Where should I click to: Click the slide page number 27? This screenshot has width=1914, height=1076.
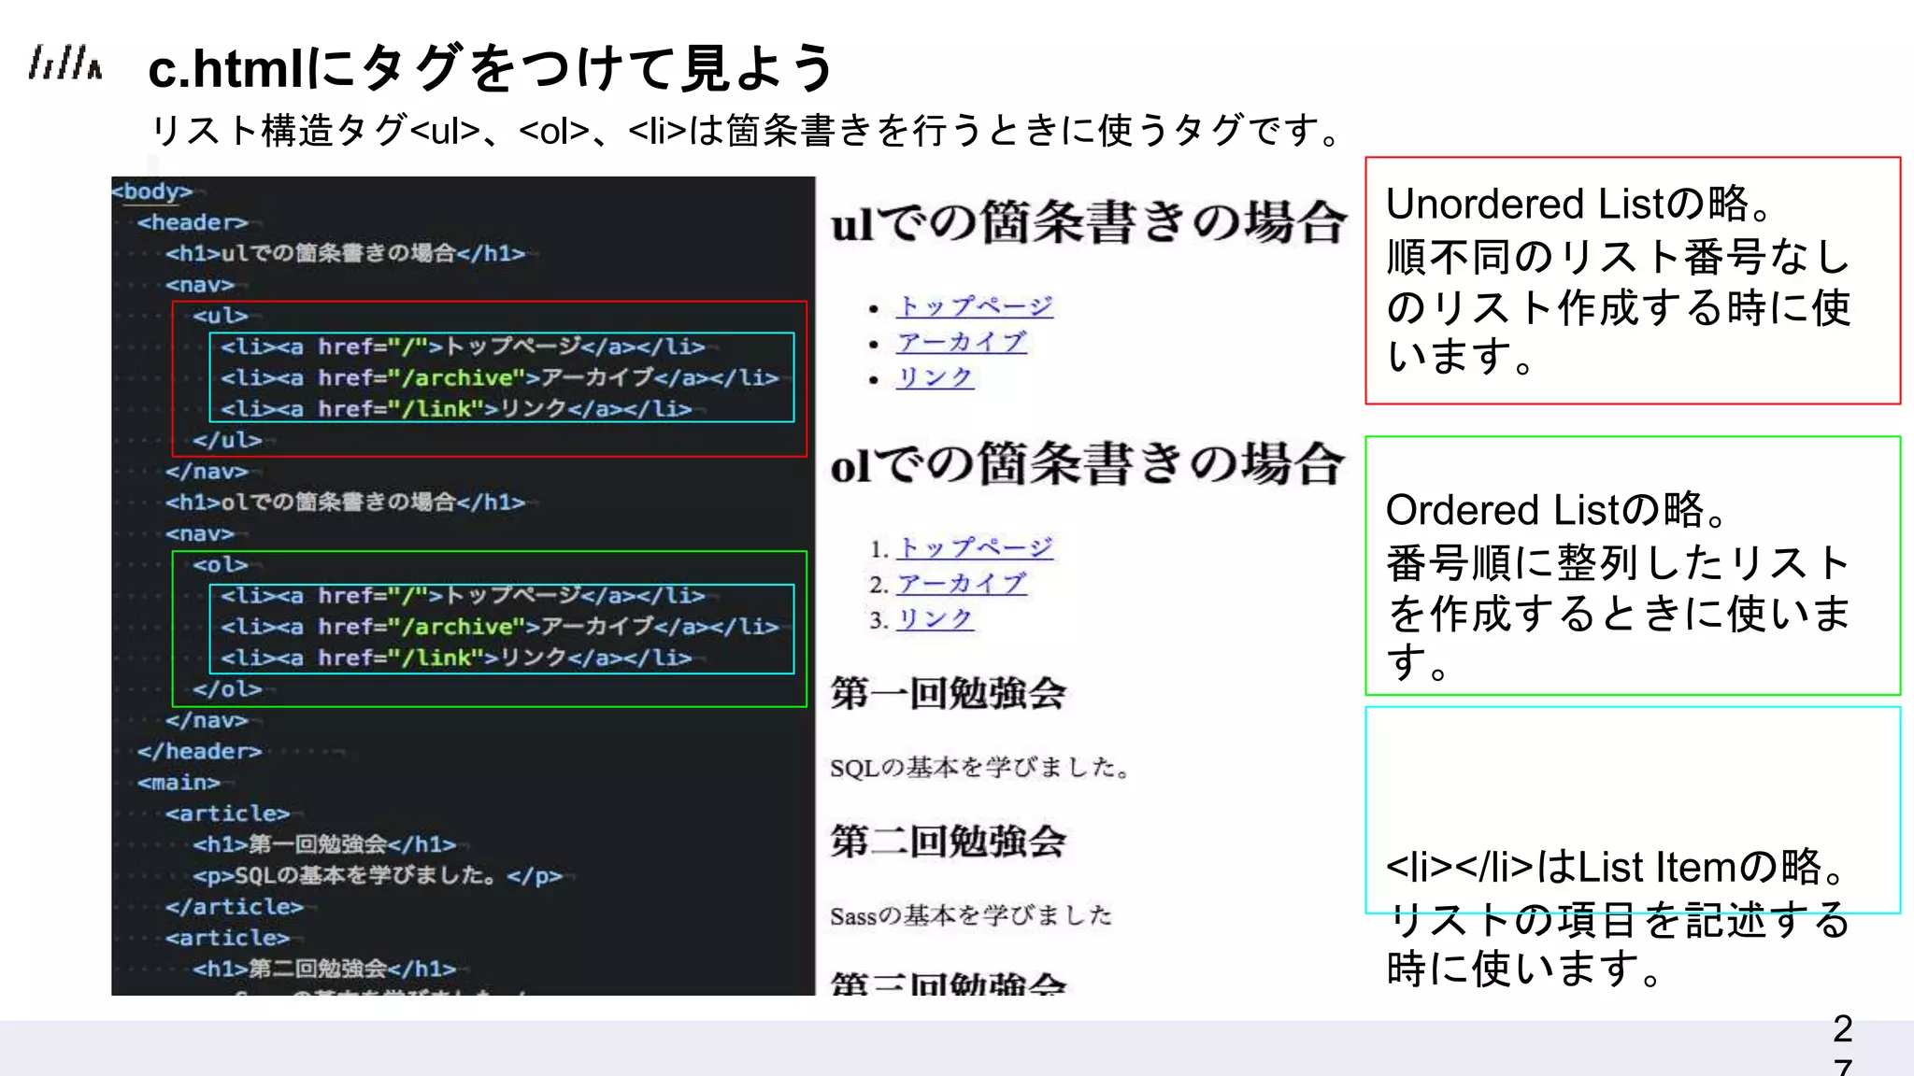click(x=1842, y=1044)
